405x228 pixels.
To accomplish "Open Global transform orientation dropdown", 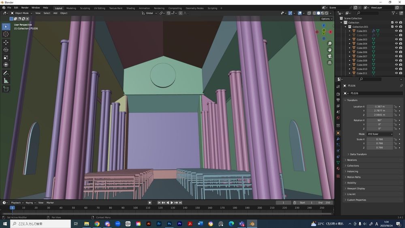I will tap(149, 13).
